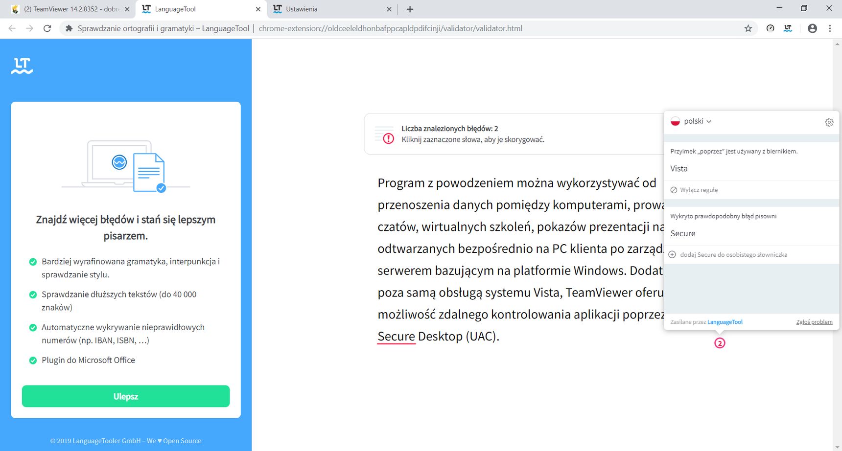Image resolution: width=842 pixels, height=451 pixels.
Task: Click 'Kliknij zaznaczone słowa' instruction text
Action: click(473, 139)
